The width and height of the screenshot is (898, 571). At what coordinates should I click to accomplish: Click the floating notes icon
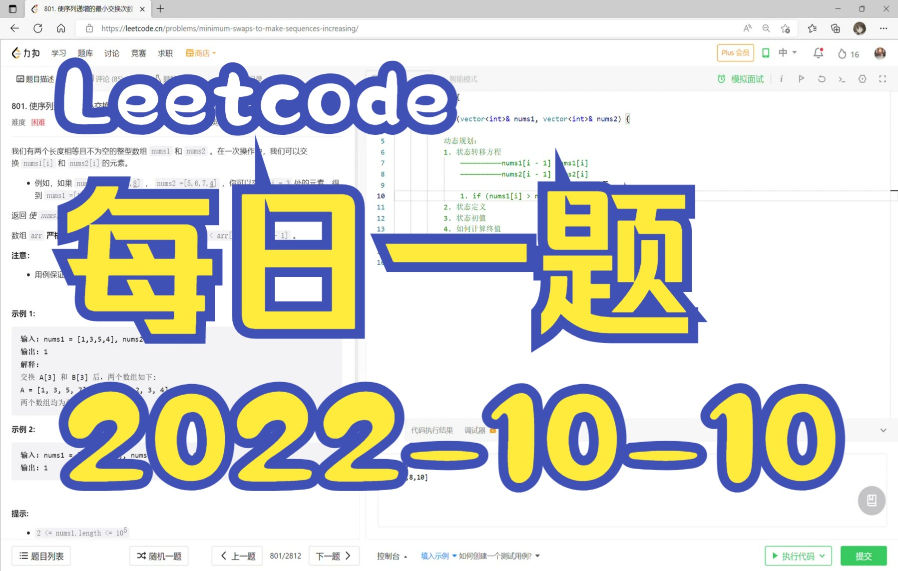872,501
